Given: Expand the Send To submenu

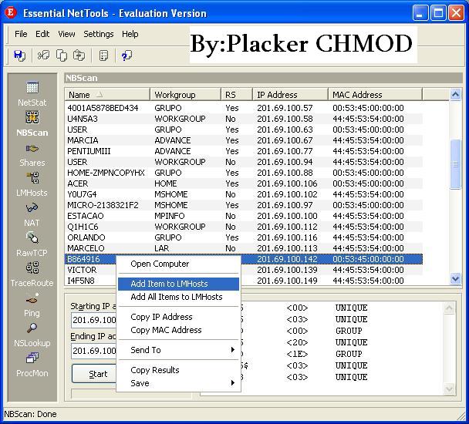Looking at the screenshot, I should [x=178, y=350].
